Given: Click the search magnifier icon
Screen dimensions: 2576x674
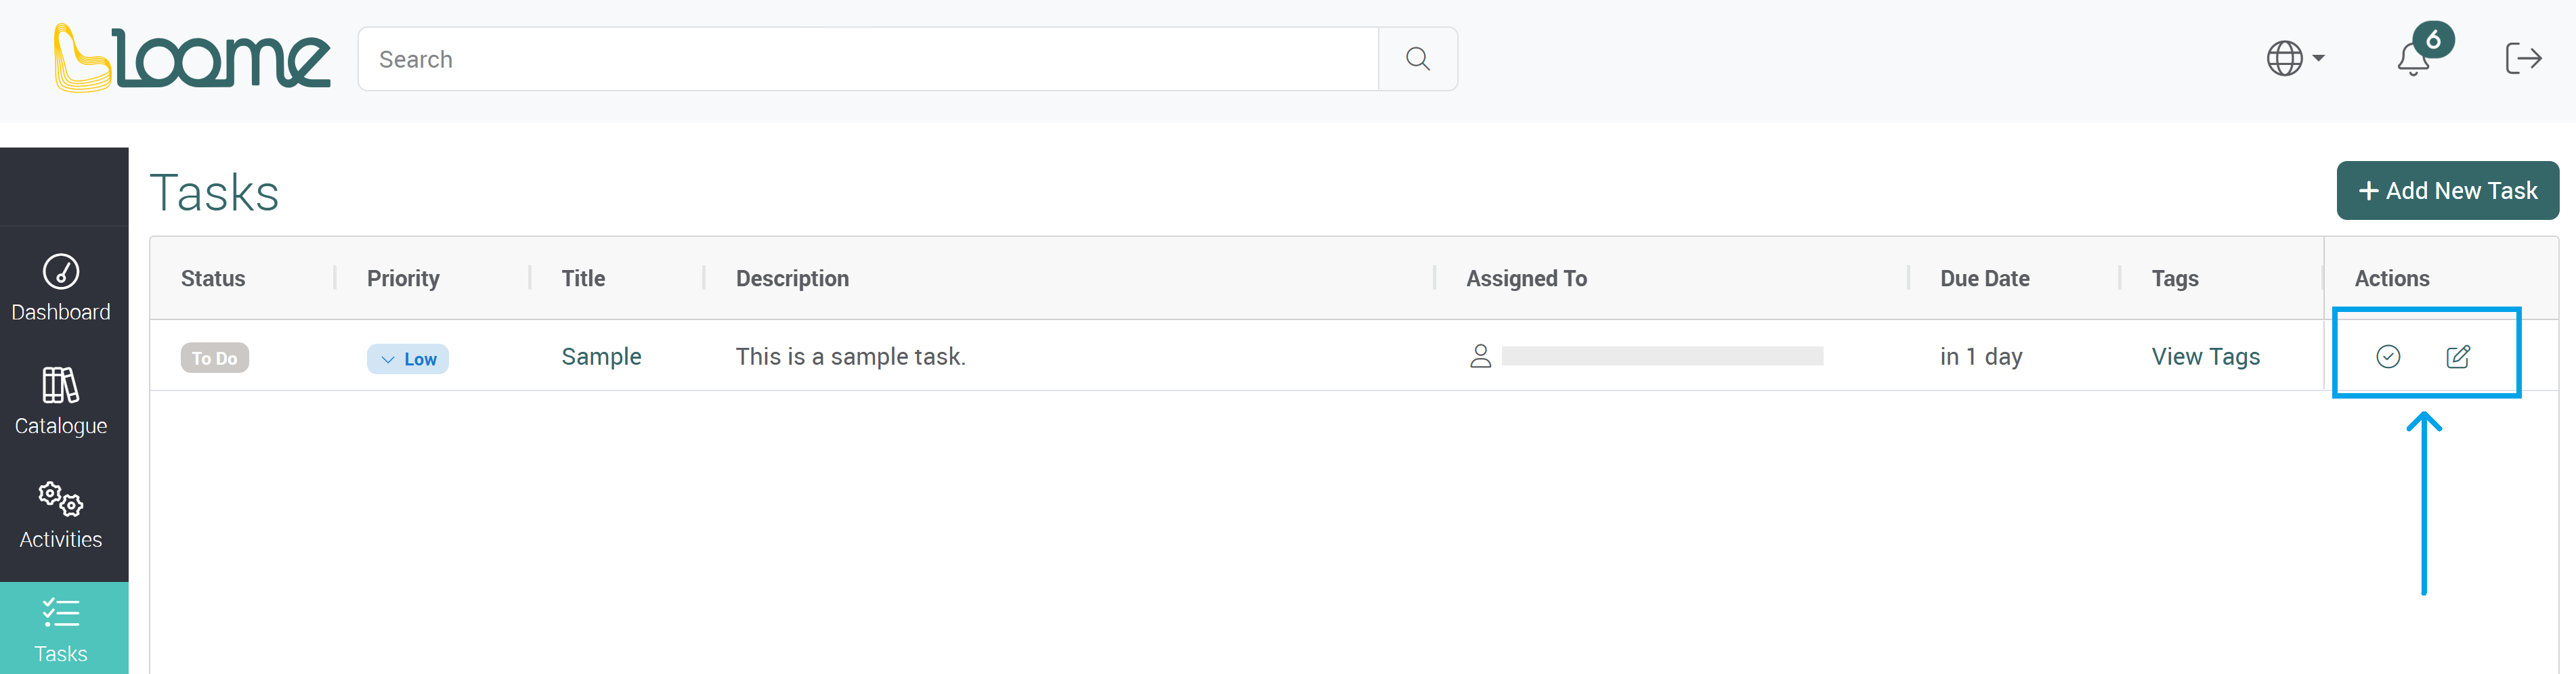Looking at the screenshot, I should pos(1417,59).
